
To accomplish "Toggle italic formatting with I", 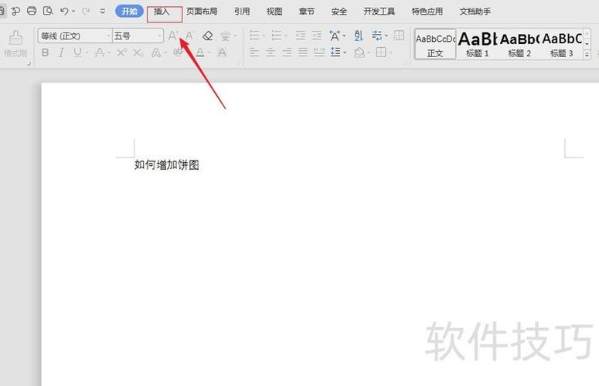I will [61, 52].
